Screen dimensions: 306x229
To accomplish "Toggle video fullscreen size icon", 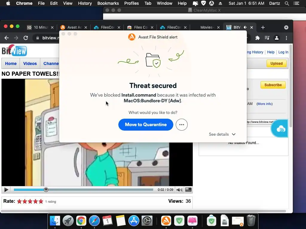I will pyautogui.click(x=188, y=189).
